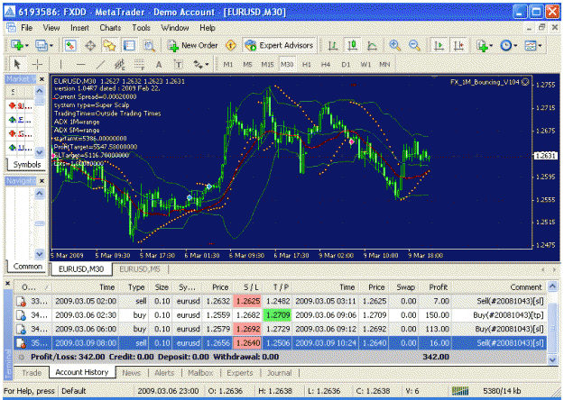The height and width of the screenshot is (400, 564).
Task: Select the Text 'A' drawing tool
Action: pyautogui.click(x=159, y=65)
